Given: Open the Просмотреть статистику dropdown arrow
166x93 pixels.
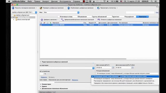Looking at the screenshot, I should click(x=117, y=8).
